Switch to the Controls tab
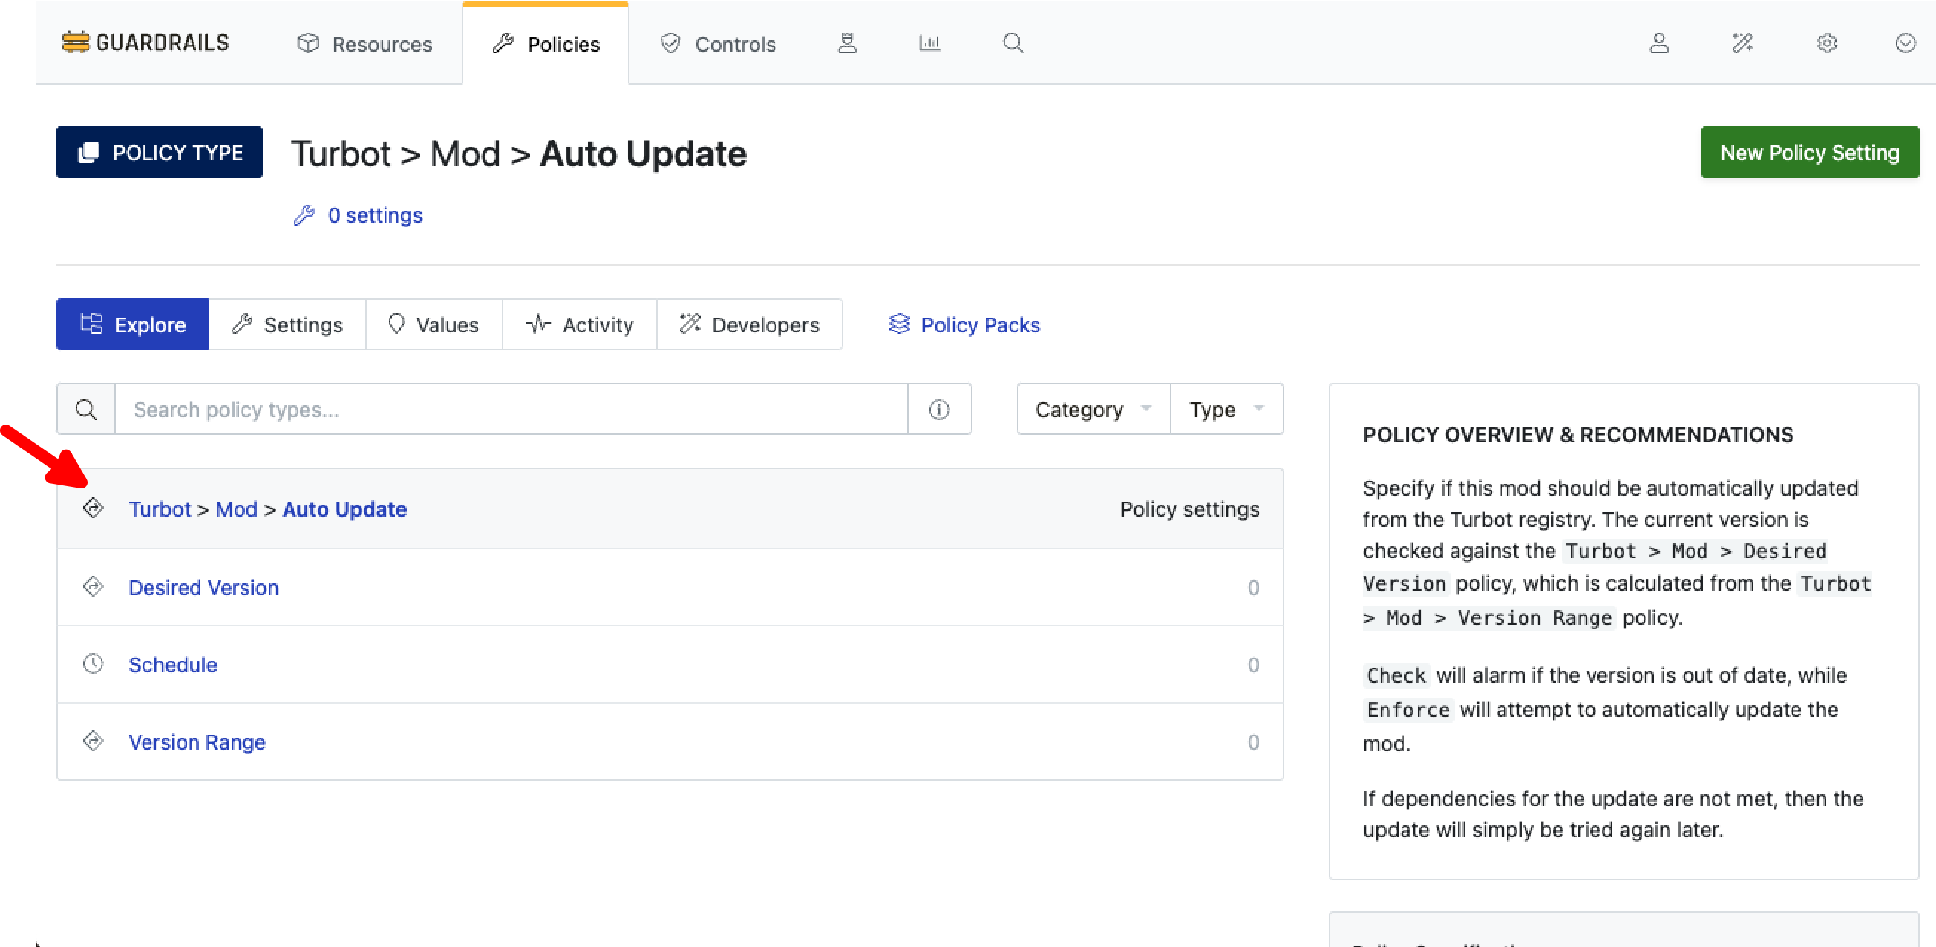1936x947 pixels. point(718,45)
